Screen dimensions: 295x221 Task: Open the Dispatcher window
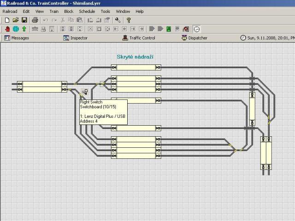click(195, 38)
